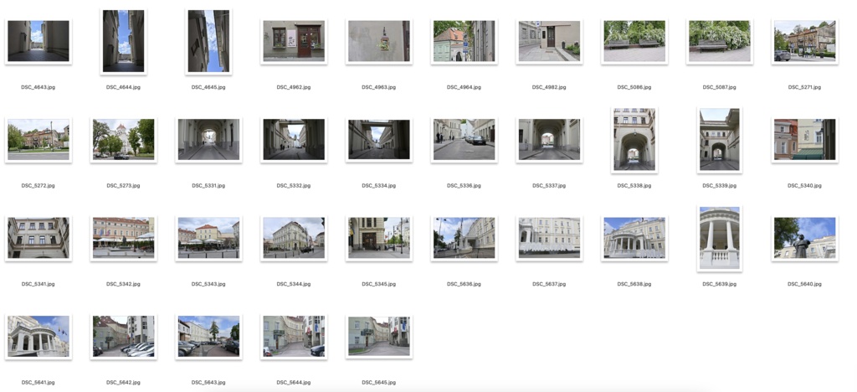857x392 pixels.
Task: Select the DSC_4644.jpg thumbnail
Action: 124,41
